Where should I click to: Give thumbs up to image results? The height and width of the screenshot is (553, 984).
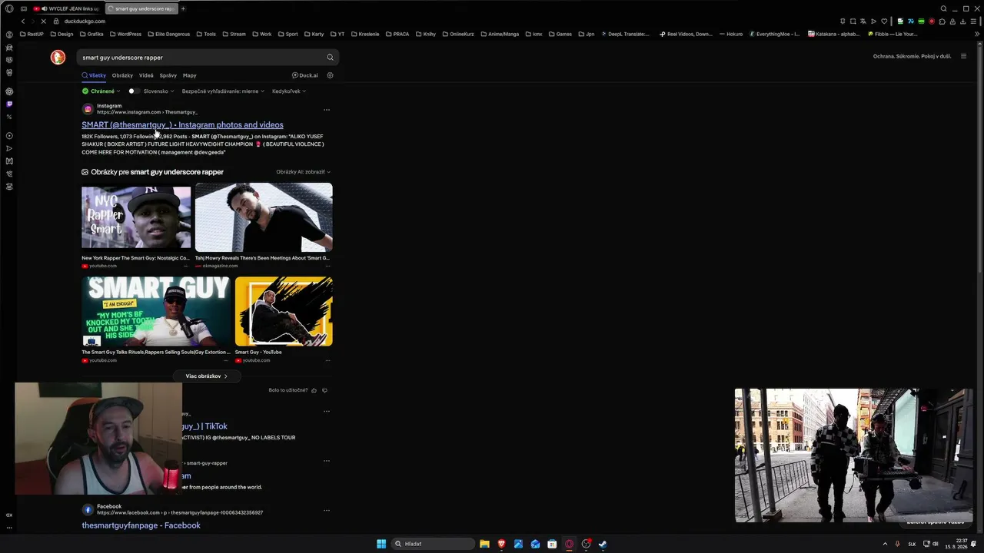314,390
